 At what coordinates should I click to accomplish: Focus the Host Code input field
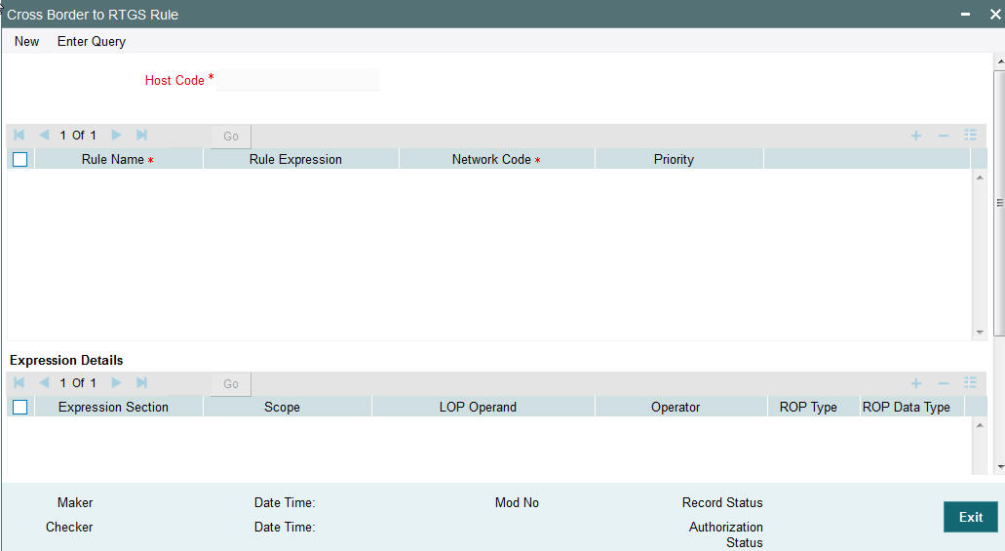point(298,80)
